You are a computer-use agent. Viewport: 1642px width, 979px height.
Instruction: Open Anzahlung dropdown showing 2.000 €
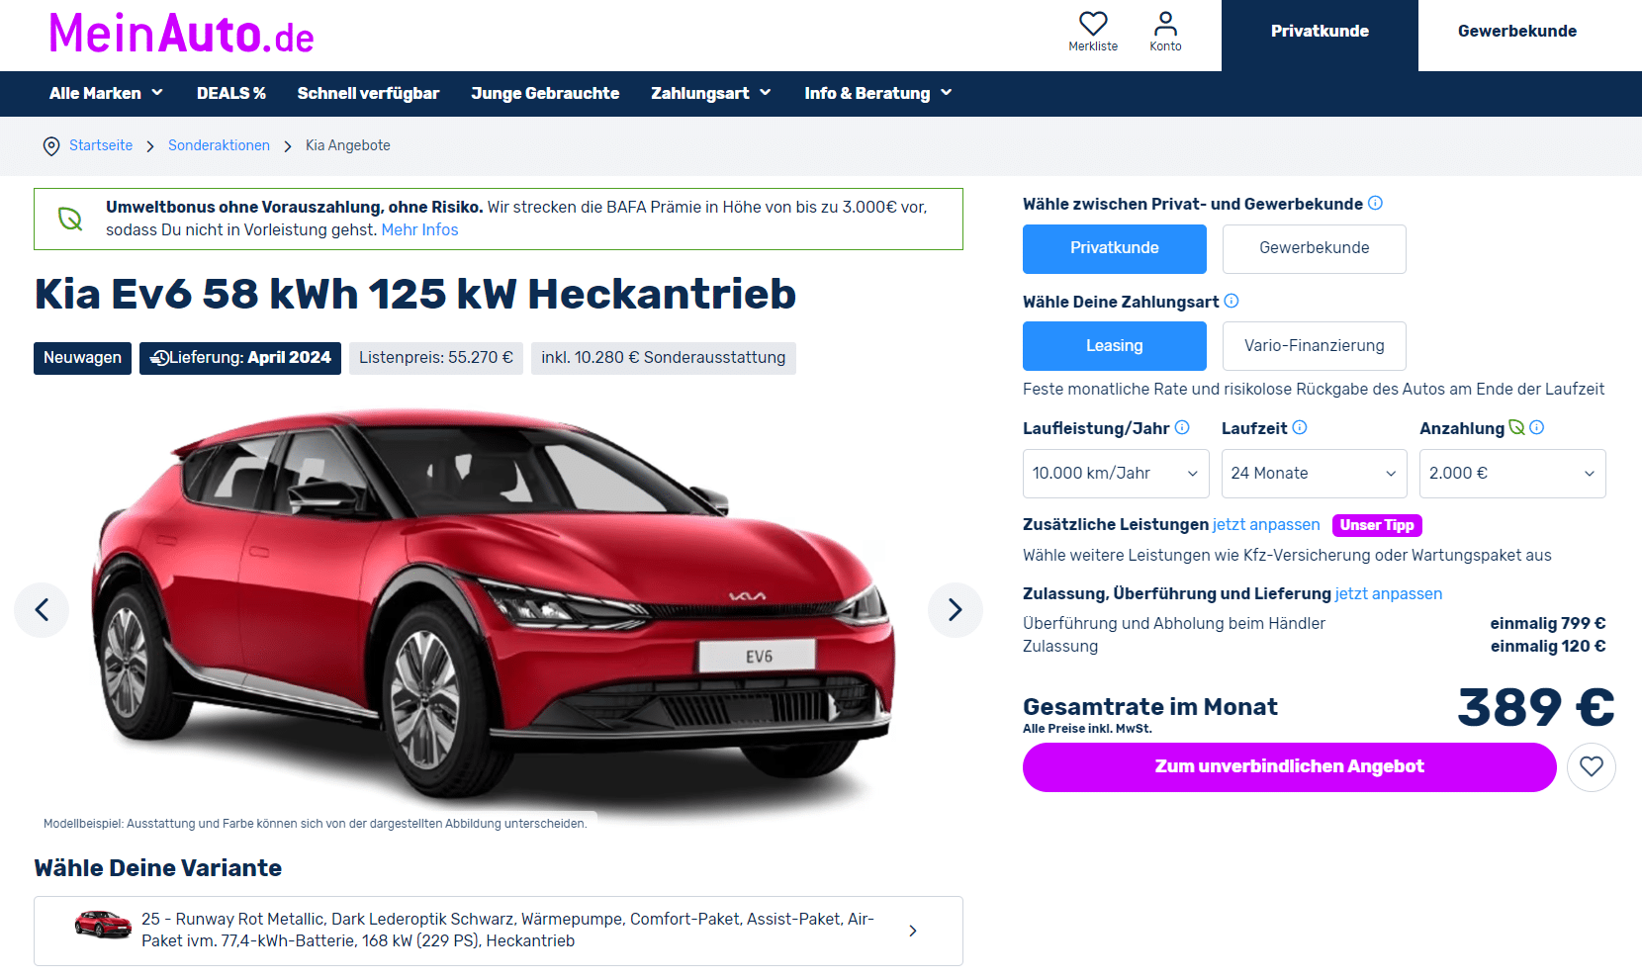[1512, 474]
